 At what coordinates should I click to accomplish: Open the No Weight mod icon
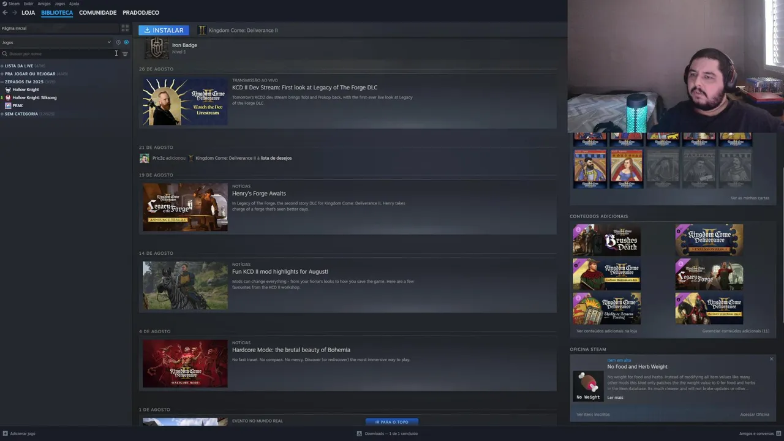point(588,386)
